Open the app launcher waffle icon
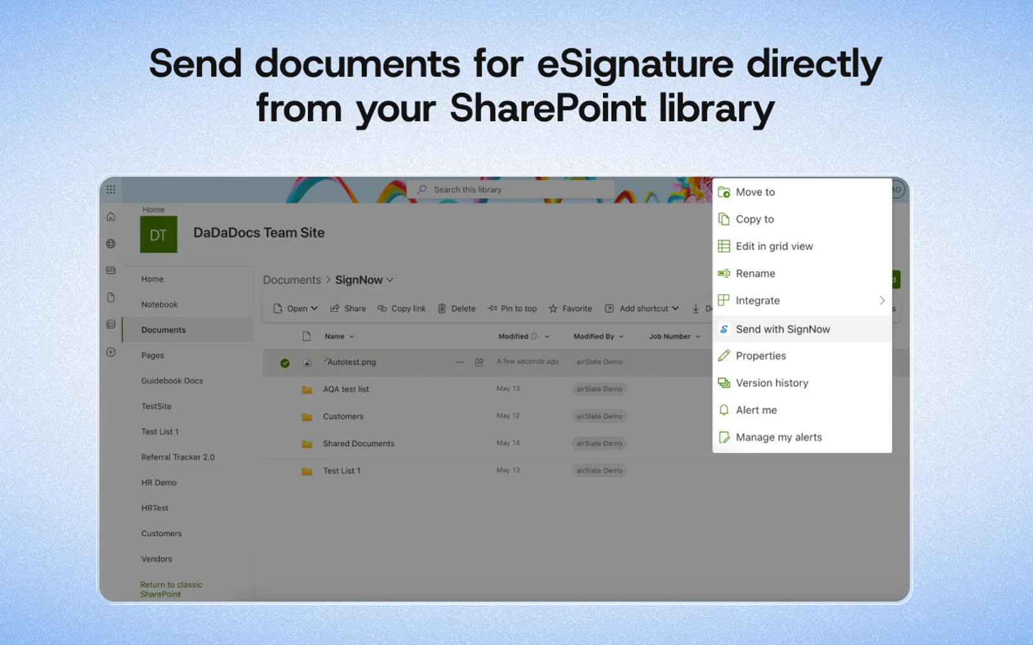Viewport: 1033px width, 645px height. (111, 190)
